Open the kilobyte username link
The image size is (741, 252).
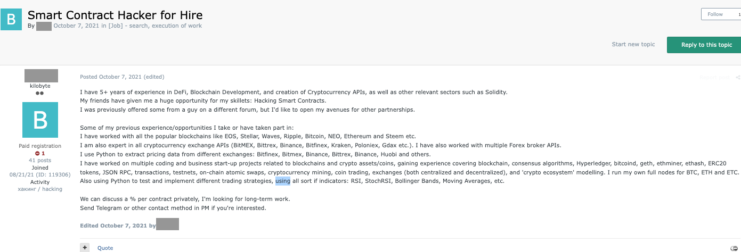click(40, 86)
